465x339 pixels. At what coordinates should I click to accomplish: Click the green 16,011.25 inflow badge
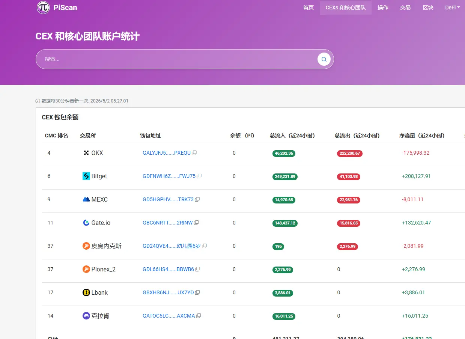point(284,316)
